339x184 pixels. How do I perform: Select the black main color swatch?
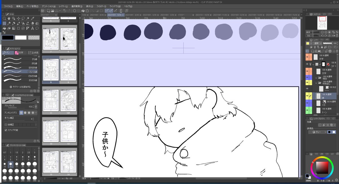7,38
